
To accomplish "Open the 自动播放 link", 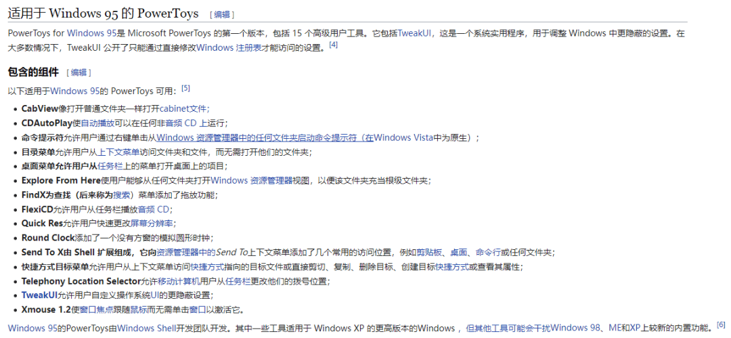I will click(x=97, y=123).
